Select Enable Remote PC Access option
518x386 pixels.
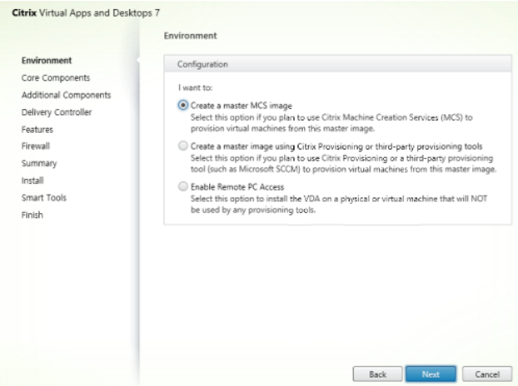coord(183,186)
